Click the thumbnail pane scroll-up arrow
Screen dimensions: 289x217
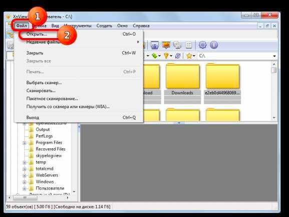274,64
